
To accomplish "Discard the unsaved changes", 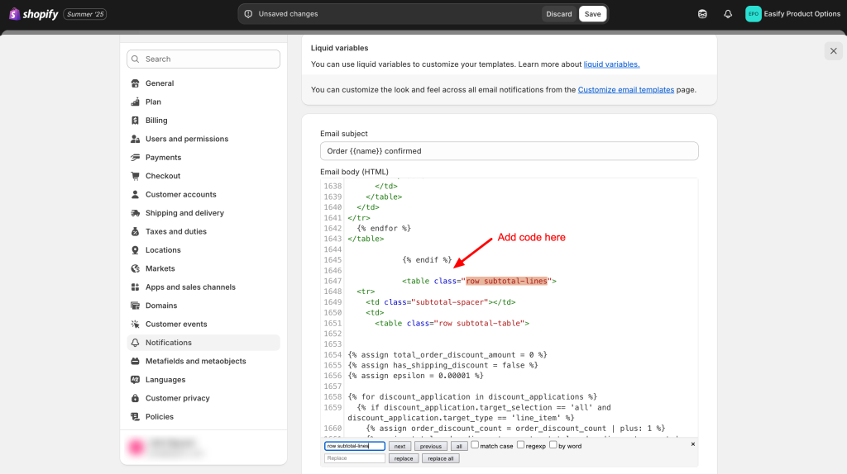I will coord(558,14).
